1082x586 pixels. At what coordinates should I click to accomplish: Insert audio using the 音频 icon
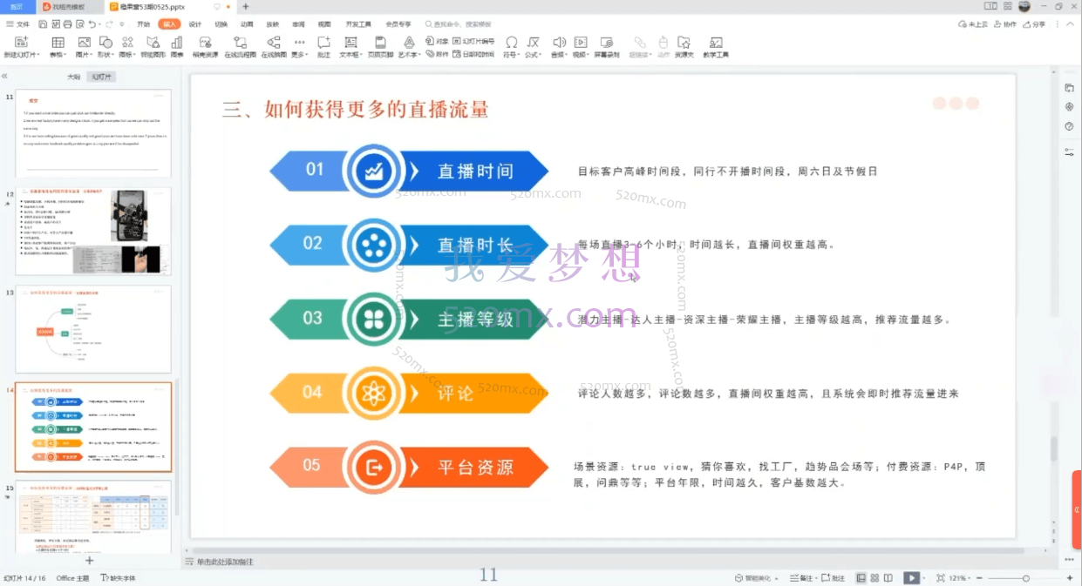point(558,43)
